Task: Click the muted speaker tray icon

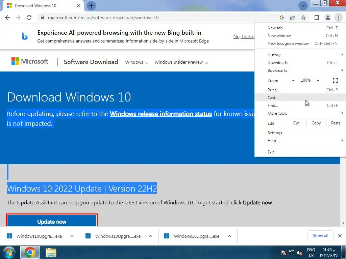Action: (300, 253)
